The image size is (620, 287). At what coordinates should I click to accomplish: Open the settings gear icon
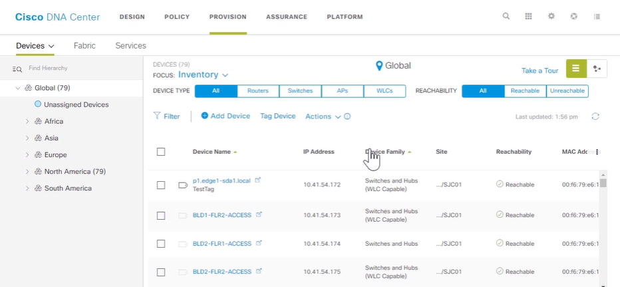(x=551, y=16)
